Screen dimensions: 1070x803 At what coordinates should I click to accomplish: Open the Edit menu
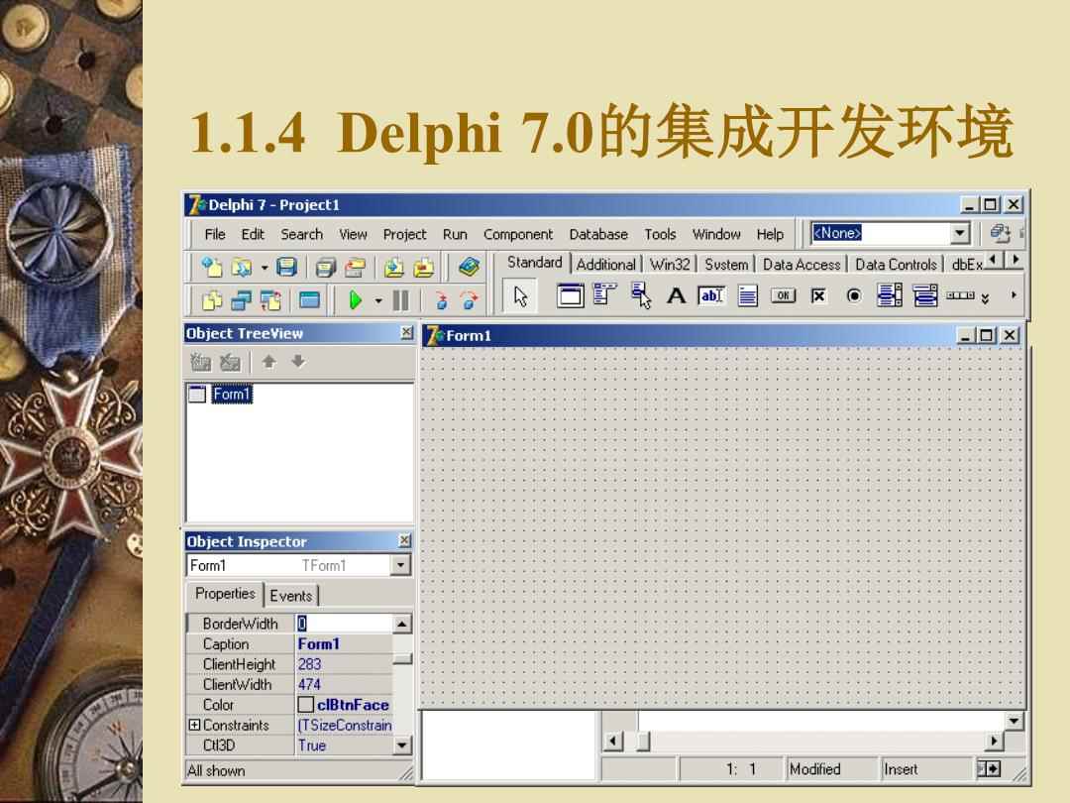[253, 234]
